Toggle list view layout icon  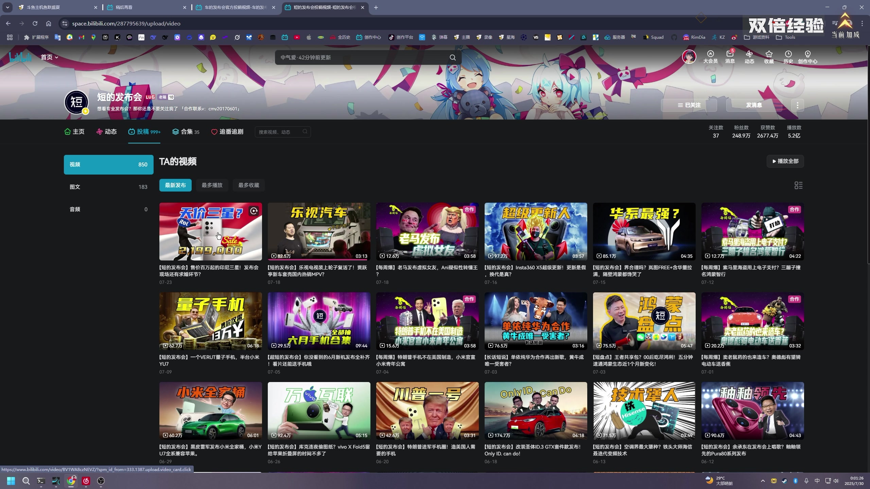798,185
